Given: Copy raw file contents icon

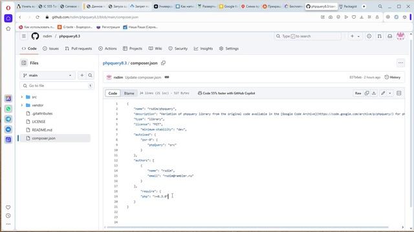Looking at the screenshot, I should 367,93.
